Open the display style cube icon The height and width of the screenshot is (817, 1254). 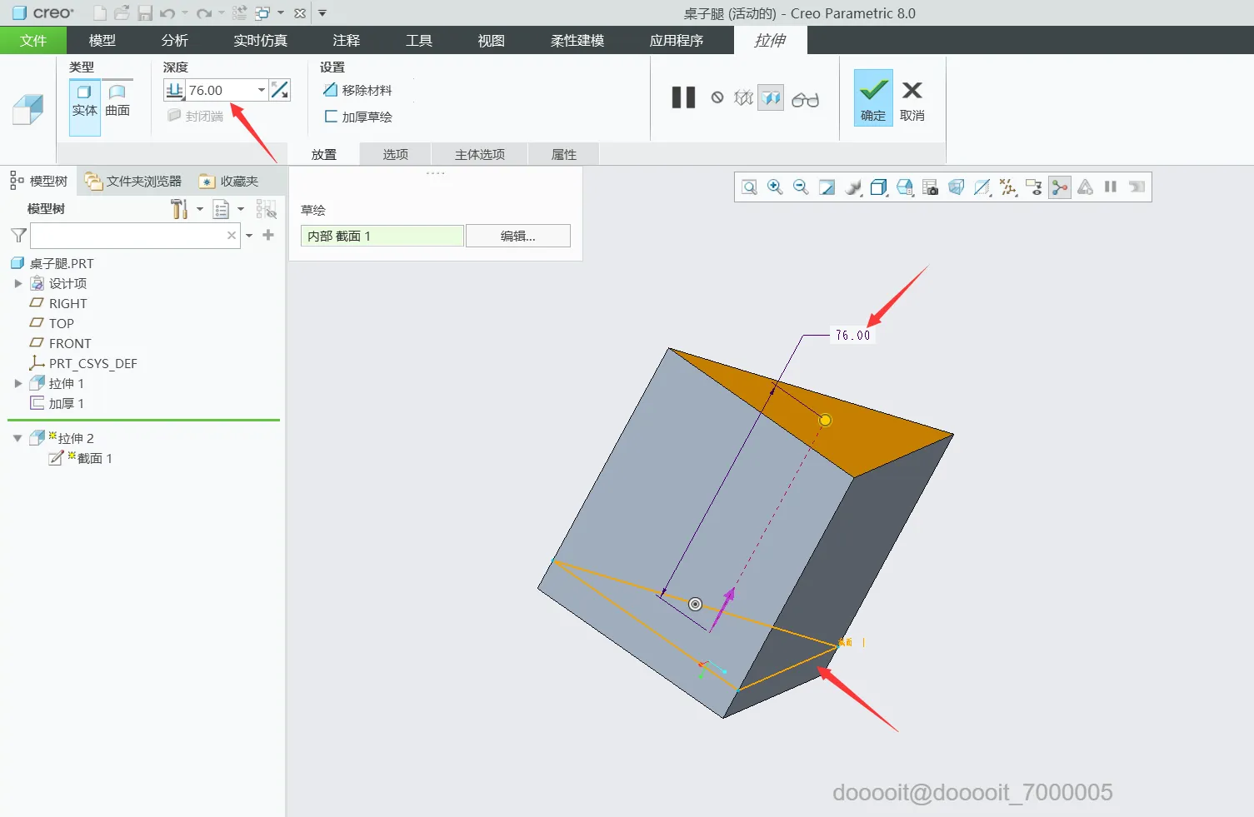(x=878, y=187)
